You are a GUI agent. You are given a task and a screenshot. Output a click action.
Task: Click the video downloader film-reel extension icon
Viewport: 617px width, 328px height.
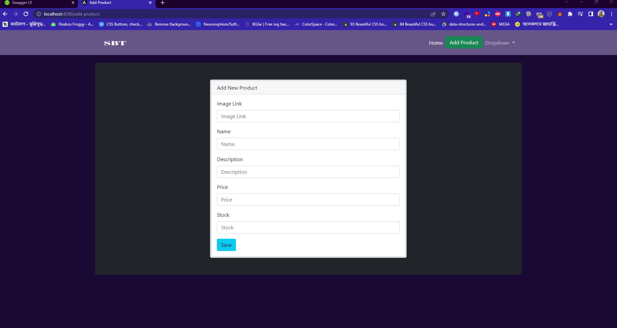pos(528,14)
